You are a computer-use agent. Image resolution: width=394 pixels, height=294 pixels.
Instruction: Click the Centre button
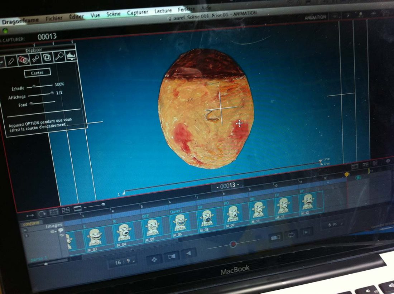tap(37, 73)
